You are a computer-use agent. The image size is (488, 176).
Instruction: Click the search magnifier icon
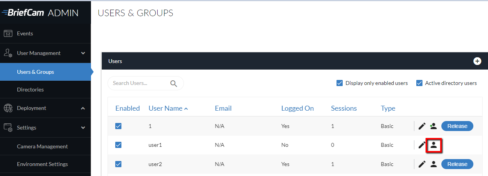pyautogui.click(x=173, y=83)
